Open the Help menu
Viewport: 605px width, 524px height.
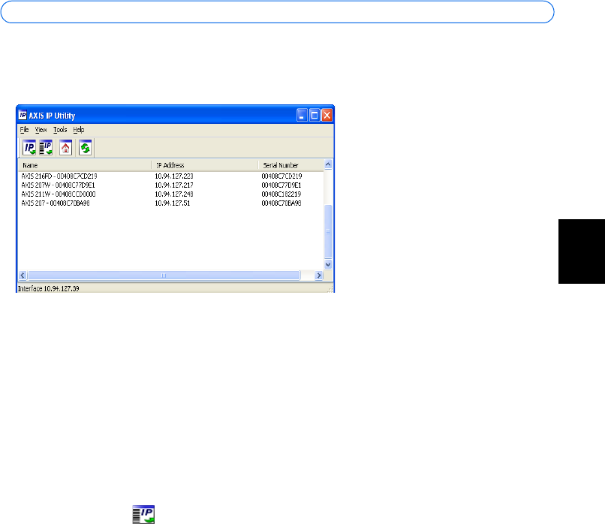point(79,130)
